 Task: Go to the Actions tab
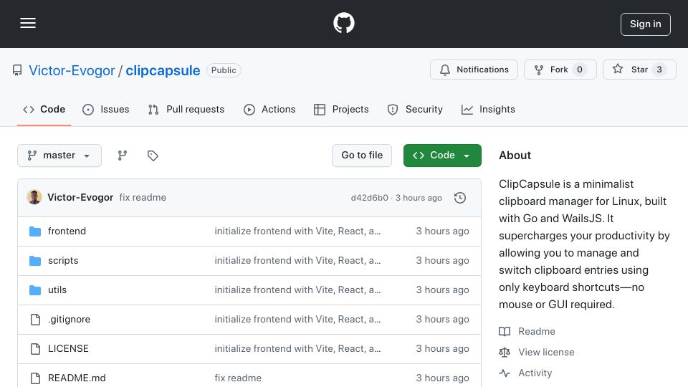pos(269,109)
